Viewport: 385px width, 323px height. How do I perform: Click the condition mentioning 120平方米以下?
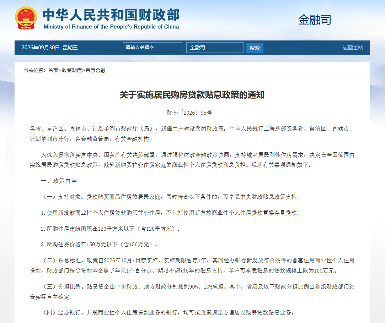pyautogui.click(x=110, y=229)
